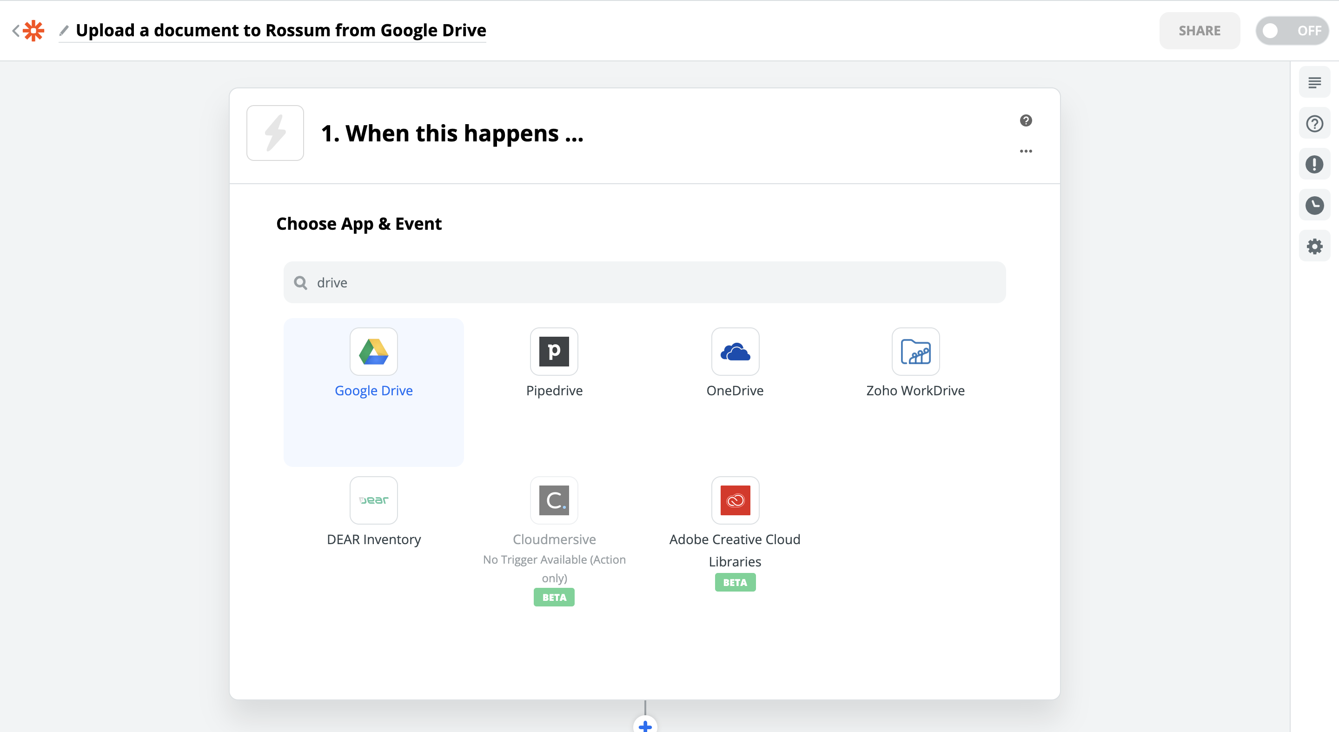This screenshot has height=732, width=1339.
Task: Choose the DEAR Inventory icon
Action: 373,500
